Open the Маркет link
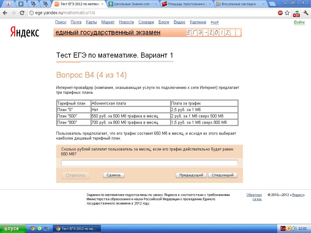This screenshot has width=311, height=233. click(108, 22)
